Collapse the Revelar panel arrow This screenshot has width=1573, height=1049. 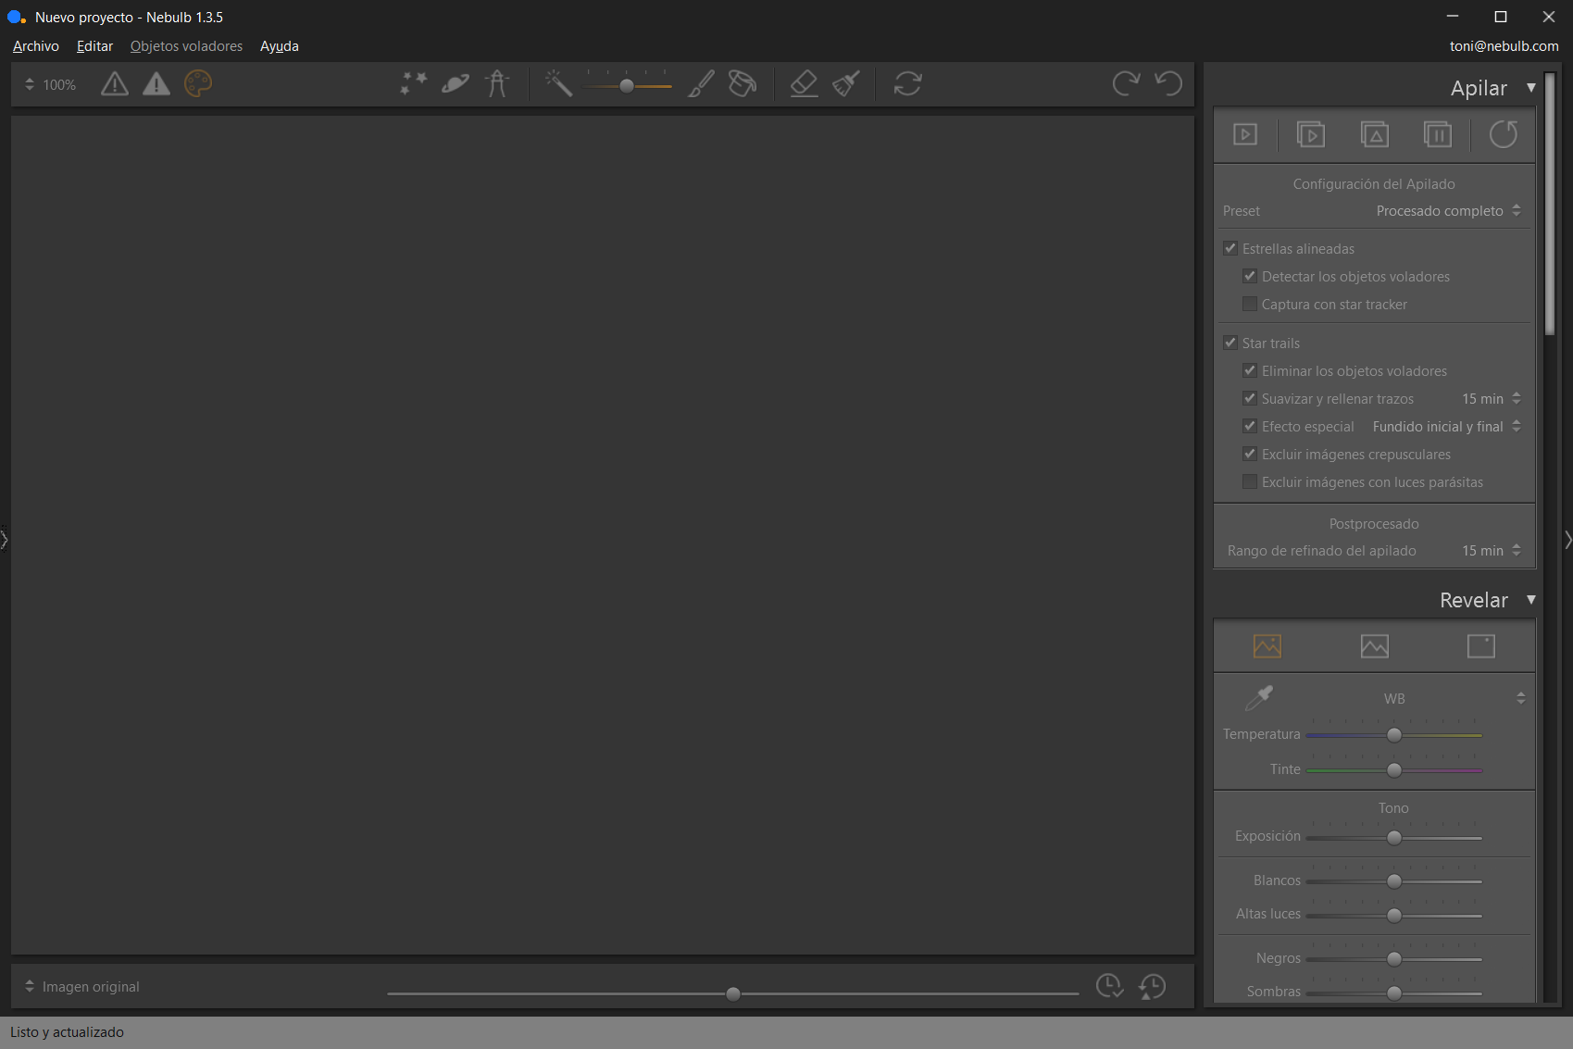click(x=1531, y=600)
